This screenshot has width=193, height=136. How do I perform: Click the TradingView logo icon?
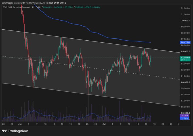4,131
